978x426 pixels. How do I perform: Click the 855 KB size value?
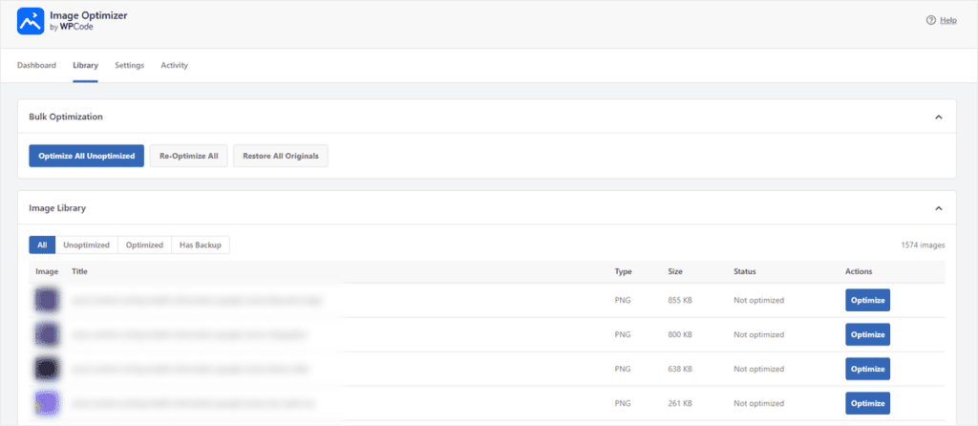(x=680, y=300)
